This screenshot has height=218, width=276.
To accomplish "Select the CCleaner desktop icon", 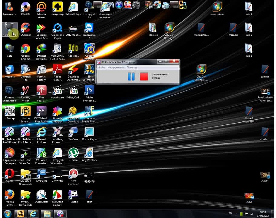I will tap(25, 30).
